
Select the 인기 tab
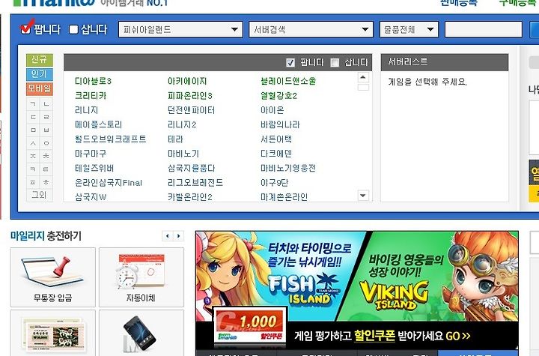tap(40, 74)
